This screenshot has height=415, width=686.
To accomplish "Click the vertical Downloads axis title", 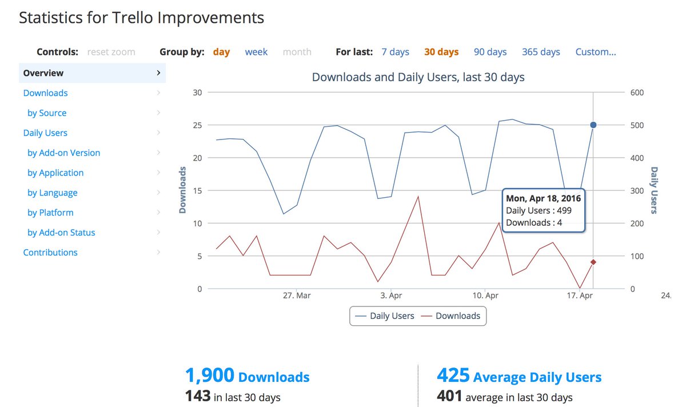I will tap(183, 190).
